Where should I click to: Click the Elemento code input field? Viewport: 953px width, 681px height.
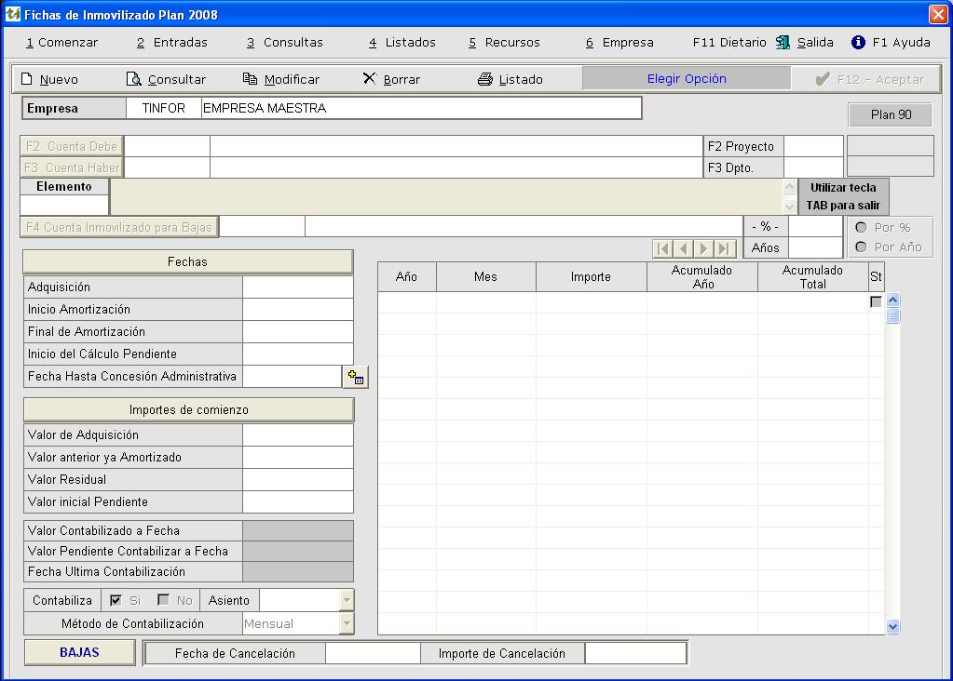(64, 206)
